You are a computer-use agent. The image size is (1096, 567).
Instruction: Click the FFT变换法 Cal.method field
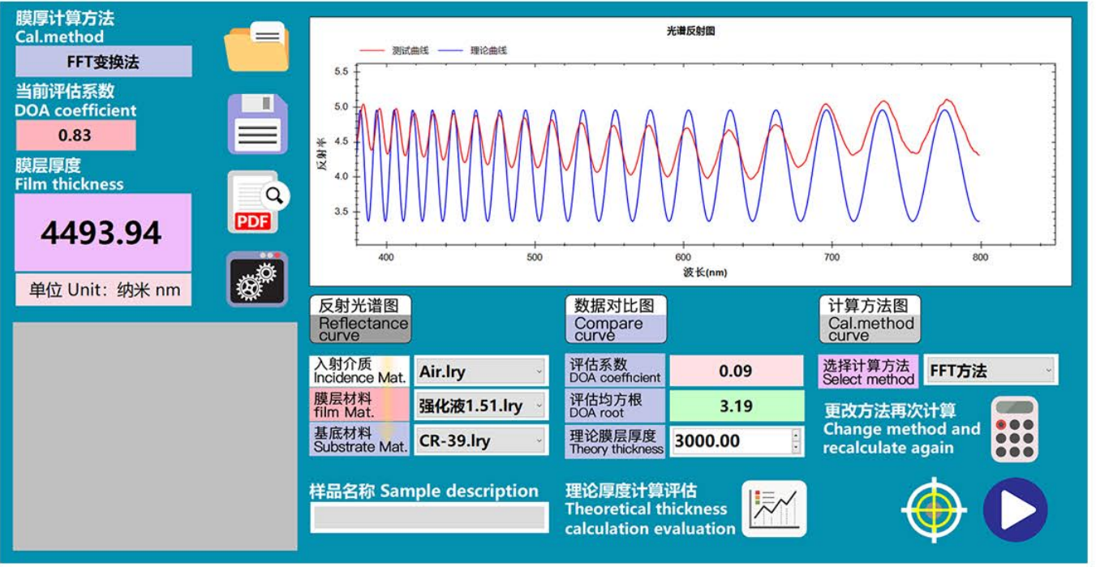[x=104, y=62]
